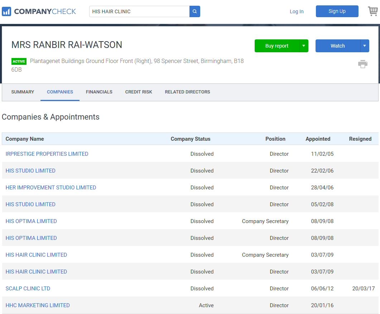The width and height of the screenshot is (380, 314).
Task: Click the MRS RANBIR RAI-WATSON heading
Action: (x=67, y=45)
